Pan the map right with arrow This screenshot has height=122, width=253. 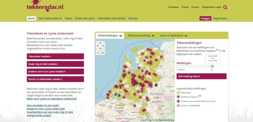[103, 46]
